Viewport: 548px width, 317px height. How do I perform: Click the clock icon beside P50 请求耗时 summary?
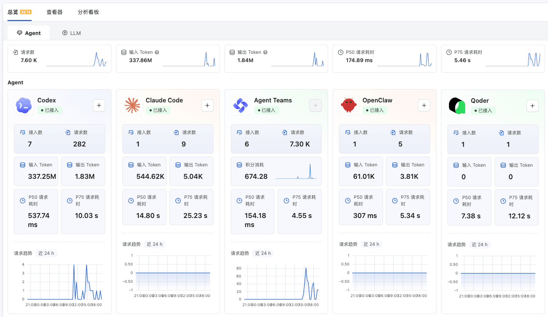(x=340, y=52)
